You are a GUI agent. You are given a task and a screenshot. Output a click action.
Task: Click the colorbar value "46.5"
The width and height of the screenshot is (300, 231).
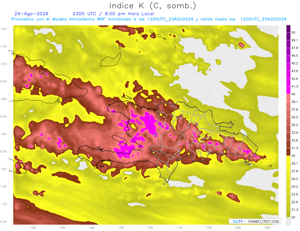(295, 56)
